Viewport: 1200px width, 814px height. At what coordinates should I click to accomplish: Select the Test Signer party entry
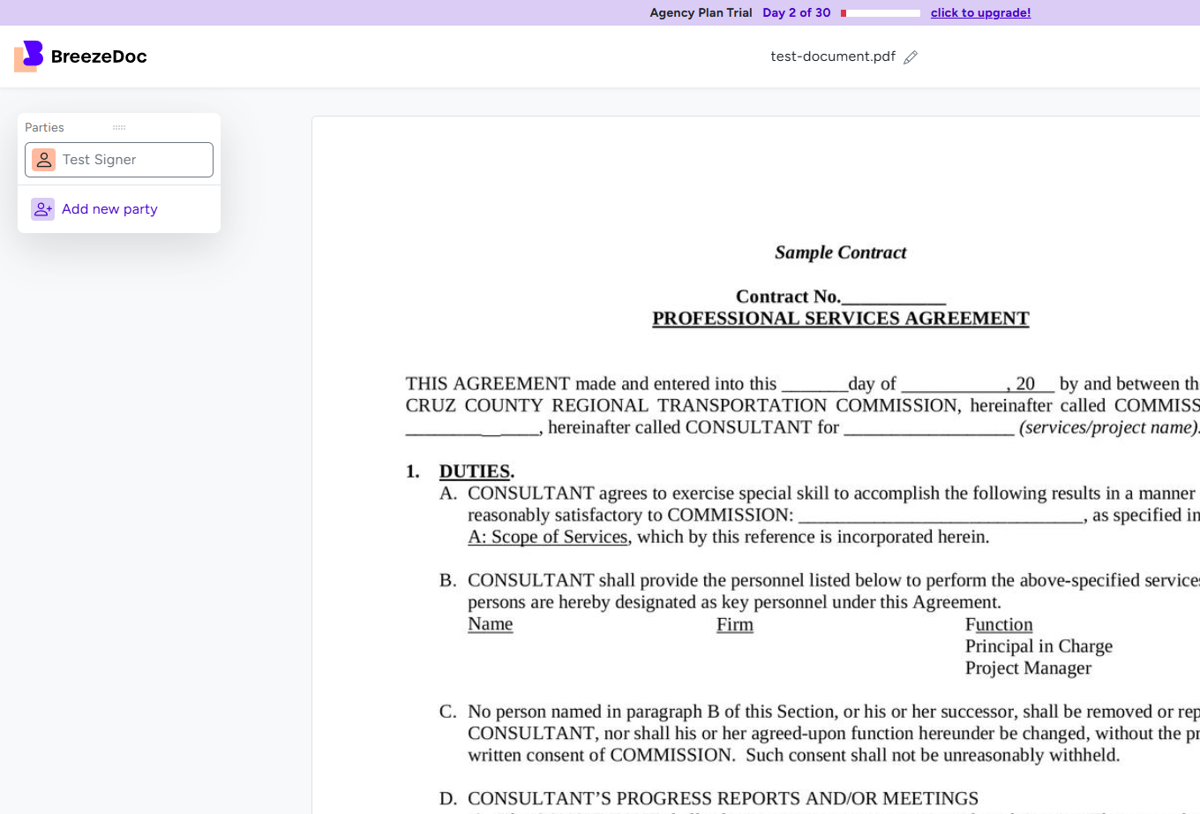tap(119, 160)
